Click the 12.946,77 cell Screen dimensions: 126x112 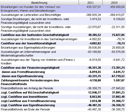(x=91, y=92)
